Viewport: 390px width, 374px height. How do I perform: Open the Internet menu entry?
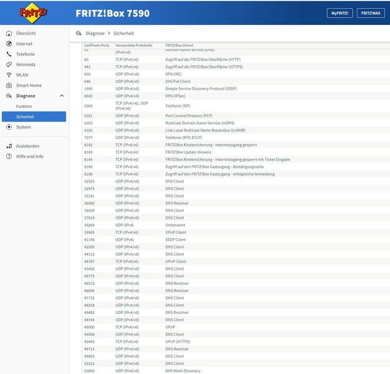(24, 44)
